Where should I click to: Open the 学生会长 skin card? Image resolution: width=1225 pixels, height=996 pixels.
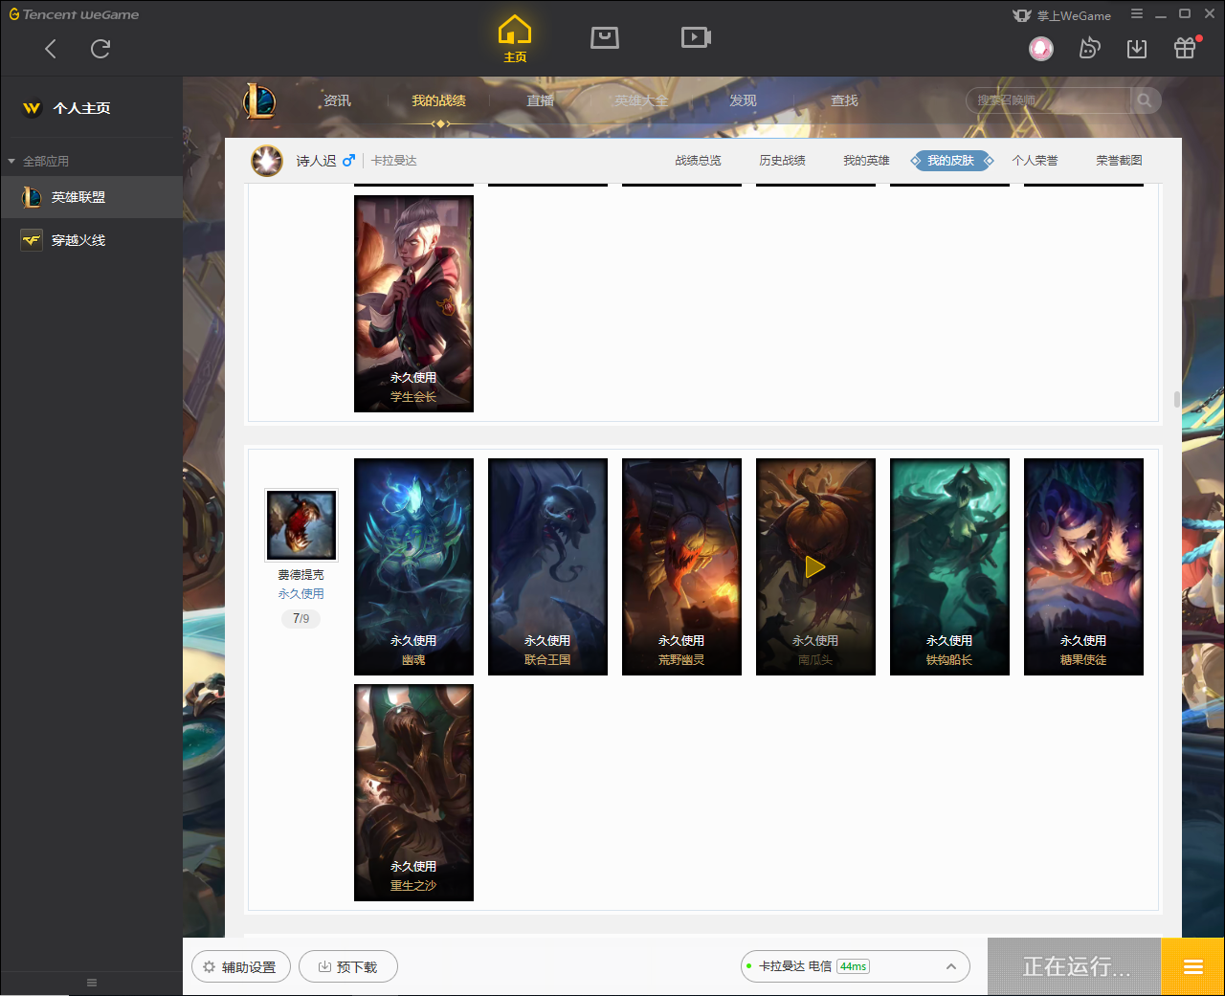coord(413,303)
